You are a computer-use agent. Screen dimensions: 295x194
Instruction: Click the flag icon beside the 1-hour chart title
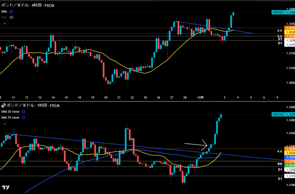[3, 105]
